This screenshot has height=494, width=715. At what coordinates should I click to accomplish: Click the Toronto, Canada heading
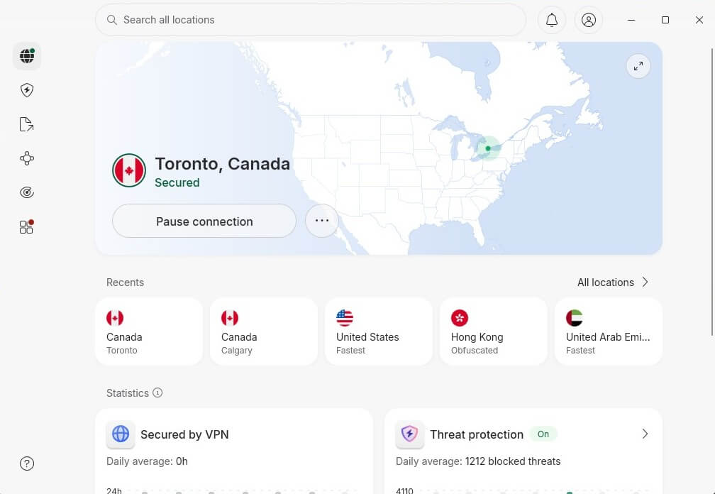pos(223,164)
